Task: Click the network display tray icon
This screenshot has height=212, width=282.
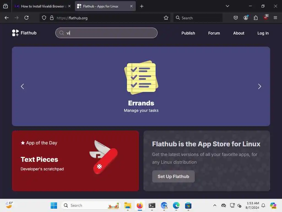Action: pos(232,205)
